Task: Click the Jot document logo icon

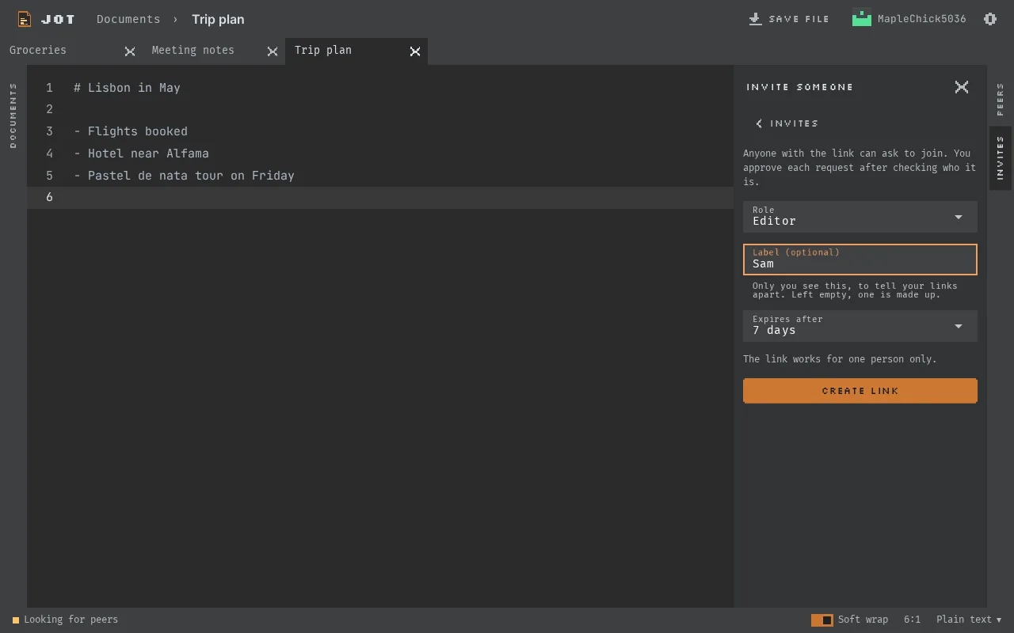Action: [x=25, y=19]
